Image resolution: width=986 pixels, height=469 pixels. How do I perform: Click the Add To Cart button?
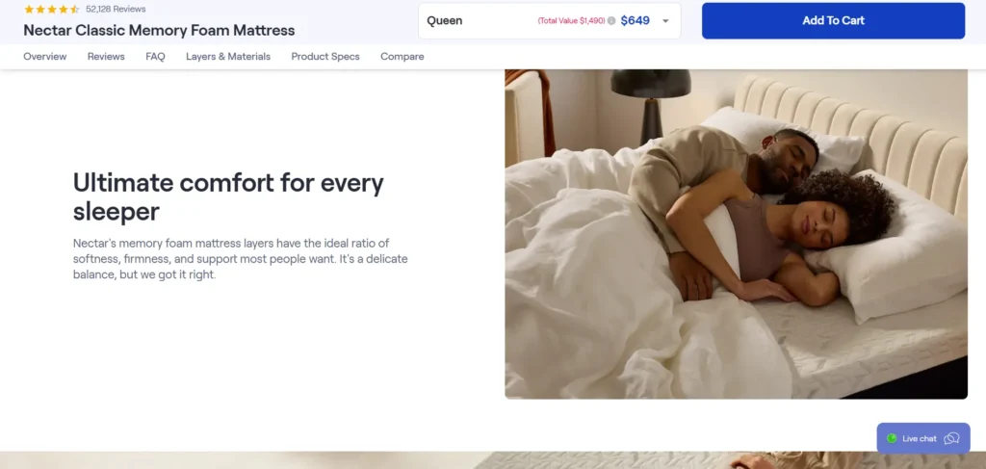click(833, 21)
